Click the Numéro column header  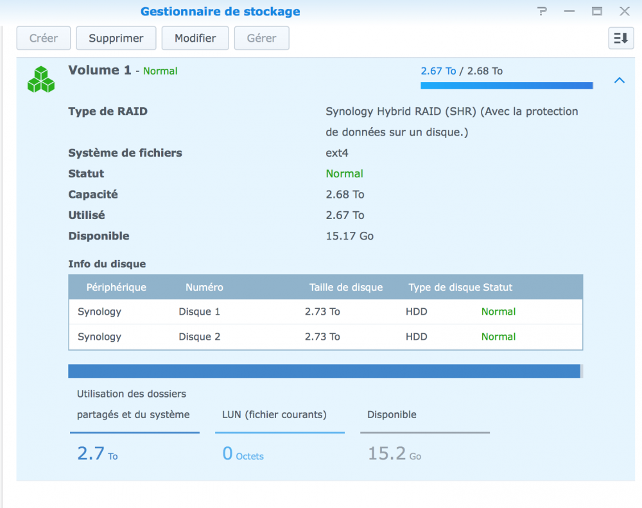tap(204, 287)
